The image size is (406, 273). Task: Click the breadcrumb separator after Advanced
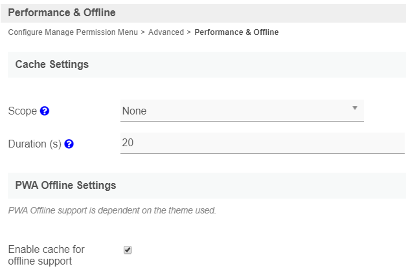click(x=189, y=32)
